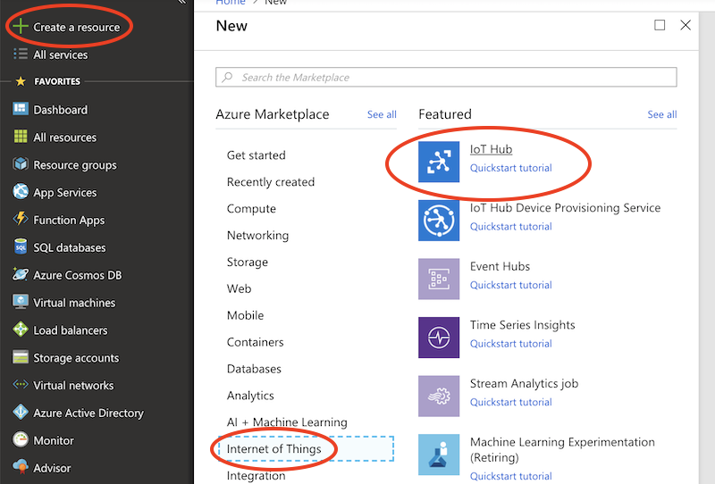This screenshot has height=484, width=715.
Task: Select the Storage category
Action: (248, 262)
